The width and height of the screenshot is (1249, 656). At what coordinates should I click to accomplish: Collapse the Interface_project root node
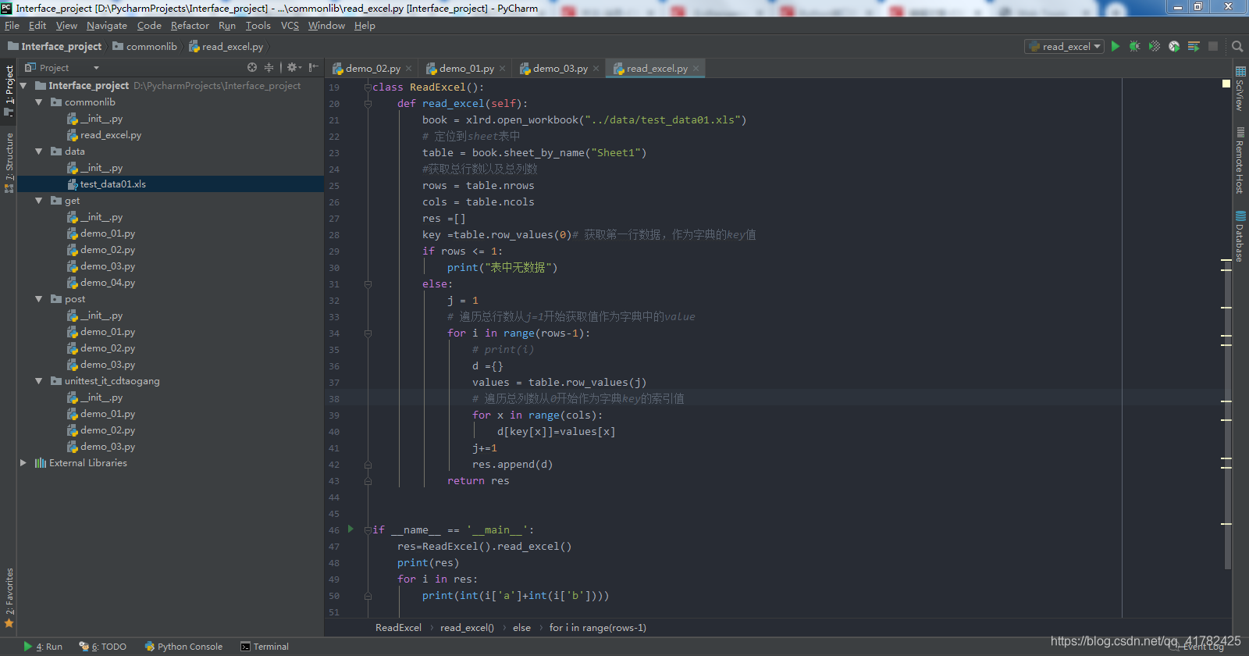pos(23,85)
